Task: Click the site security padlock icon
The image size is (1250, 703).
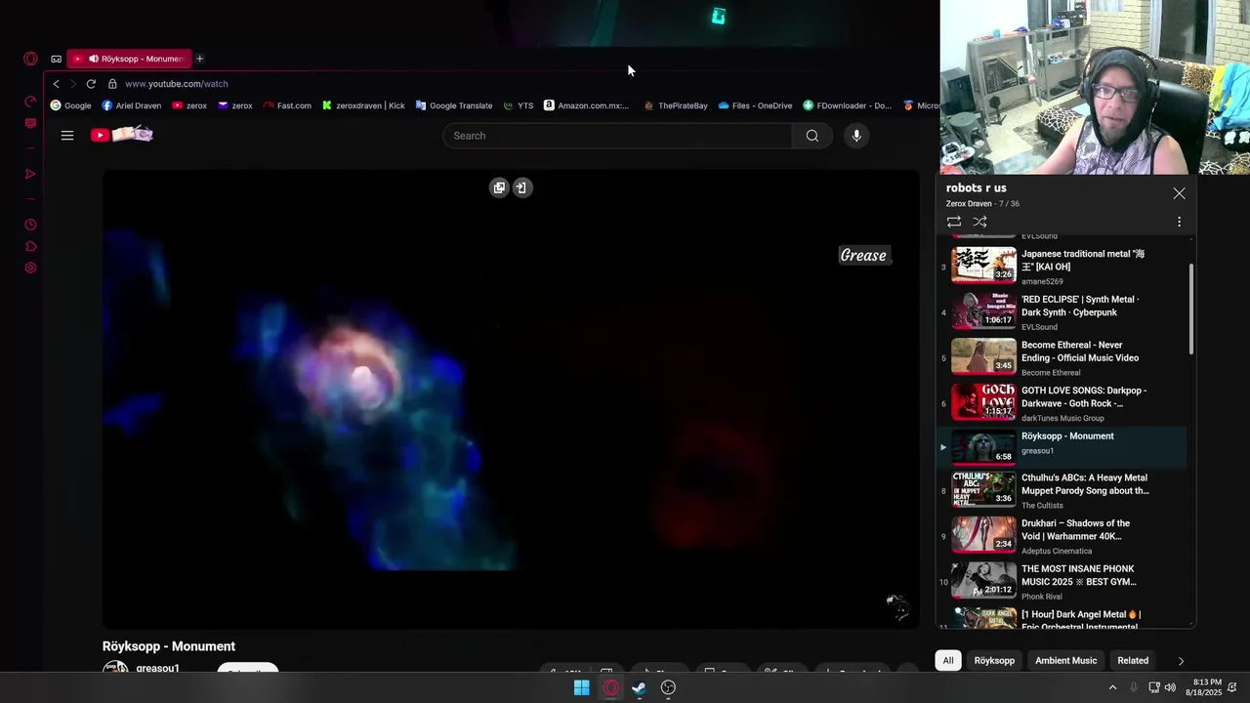Action: 112,84
